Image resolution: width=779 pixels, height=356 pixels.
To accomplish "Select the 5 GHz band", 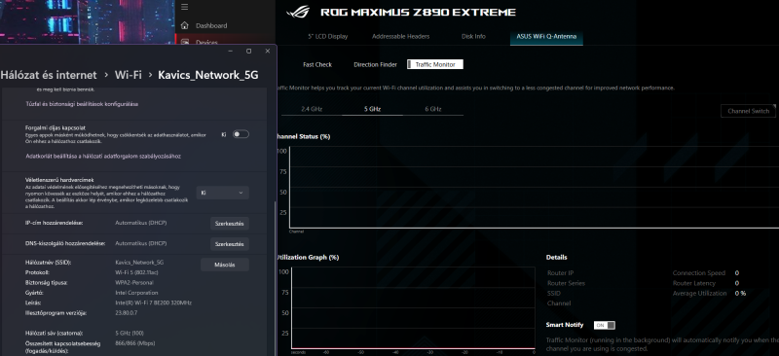I will click(x=372, y=109).
